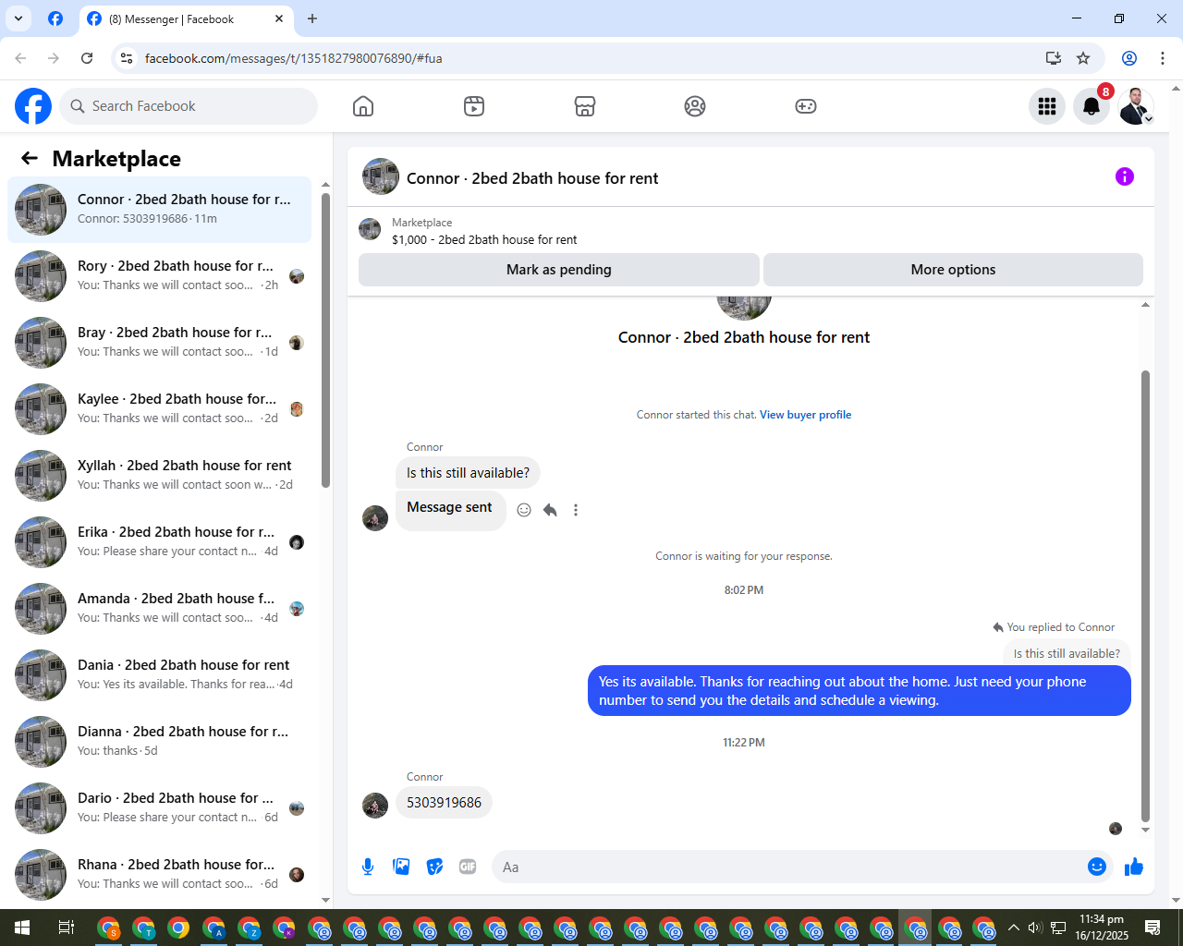Open the Gaming controller icon

(806, 106)
